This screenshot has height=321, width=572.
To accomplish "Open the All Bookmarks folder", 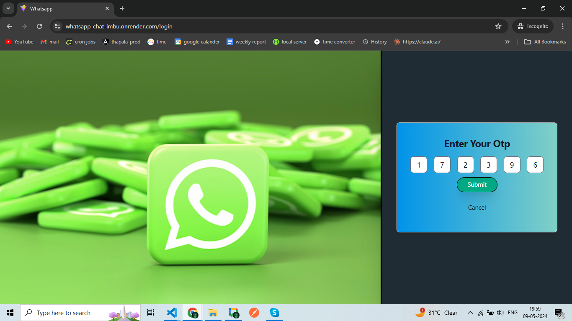I will [x=545, y=42].
